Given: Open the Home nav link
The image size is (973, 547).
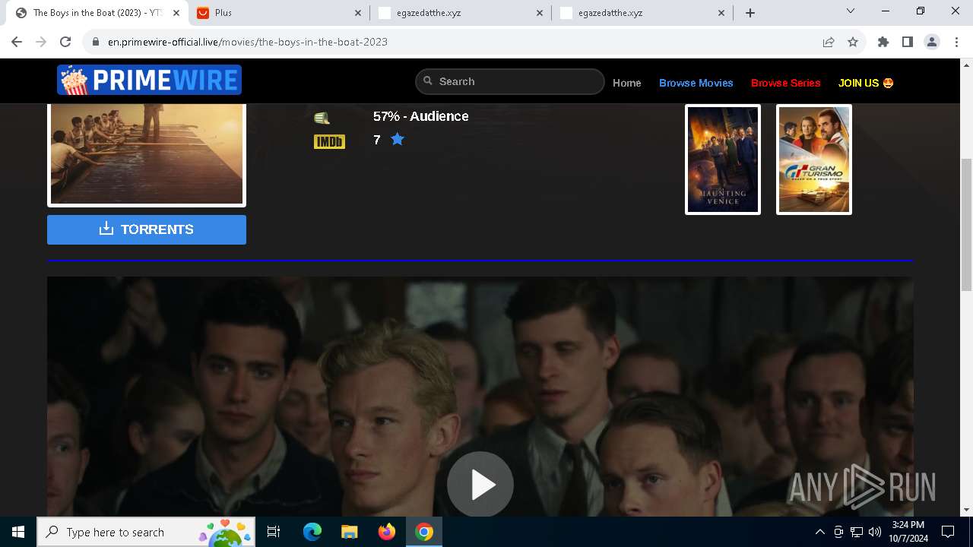Looking at the screenshot, I should [627, 83].
